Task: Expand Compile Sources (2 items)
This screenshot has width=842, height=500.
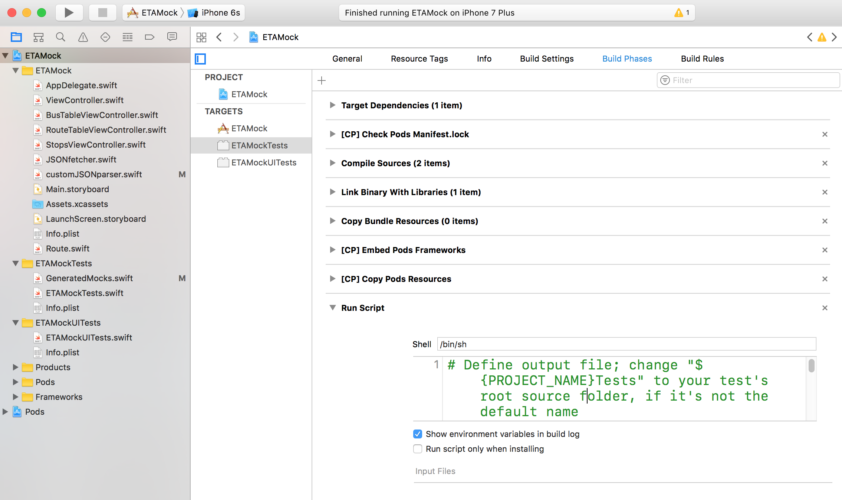Action: (x=333, y=163)
